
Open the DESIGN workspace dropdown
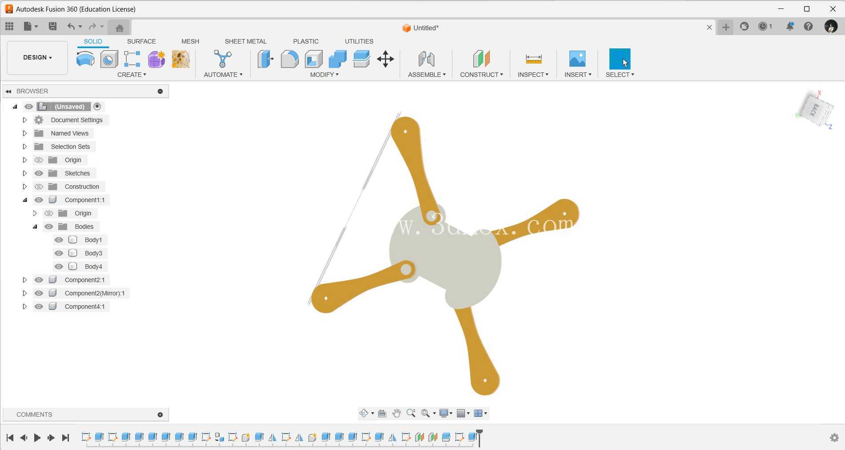click(37, 57)
